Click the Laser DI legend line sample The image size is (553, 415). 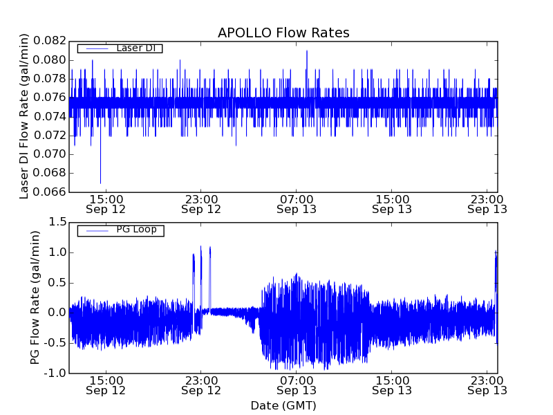97,48
